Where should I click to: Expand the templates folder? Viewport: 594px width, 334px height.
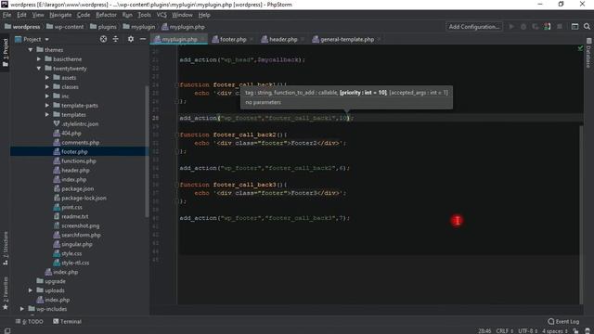(x=47, y=115)
